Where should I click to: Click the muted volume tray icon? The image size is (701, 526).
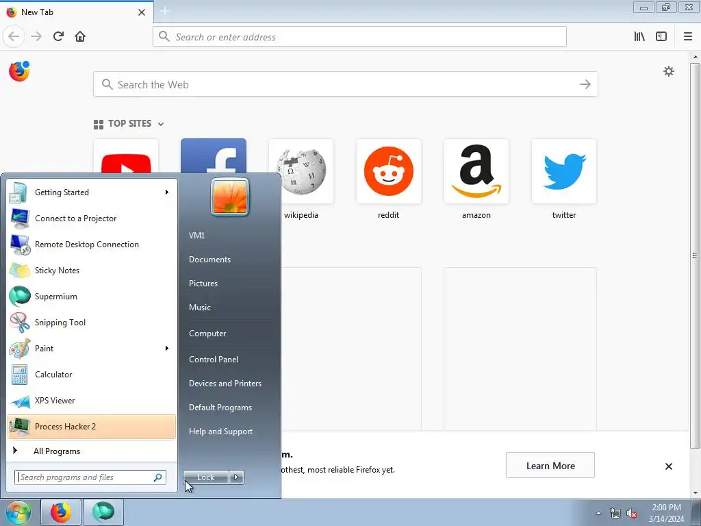click(632, 514)
